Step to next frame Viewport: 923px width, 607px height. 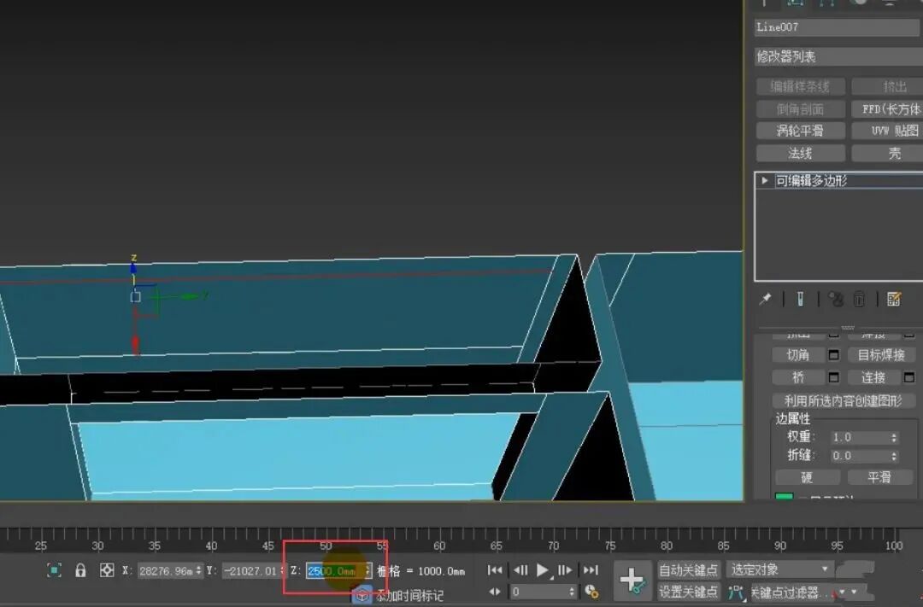click(x=564, y=569)
